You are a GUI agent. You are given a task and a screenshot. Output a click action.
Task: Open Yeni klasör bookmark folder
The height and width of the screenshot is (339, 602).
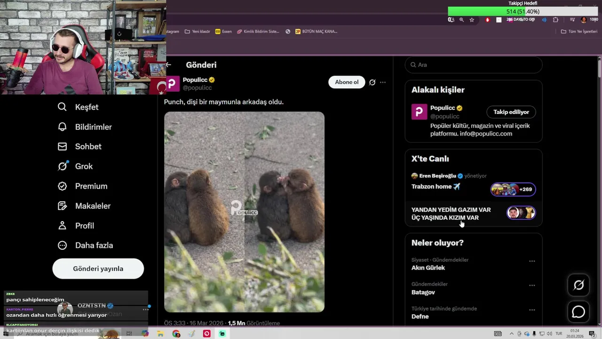pos(198,32)
